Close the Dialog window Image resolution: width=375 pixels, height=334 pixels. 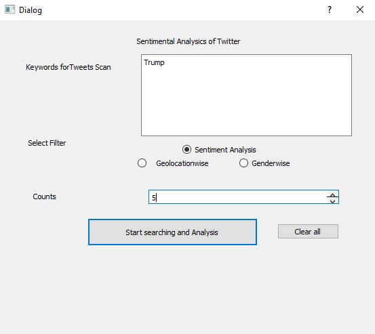[x=360, y=9]
